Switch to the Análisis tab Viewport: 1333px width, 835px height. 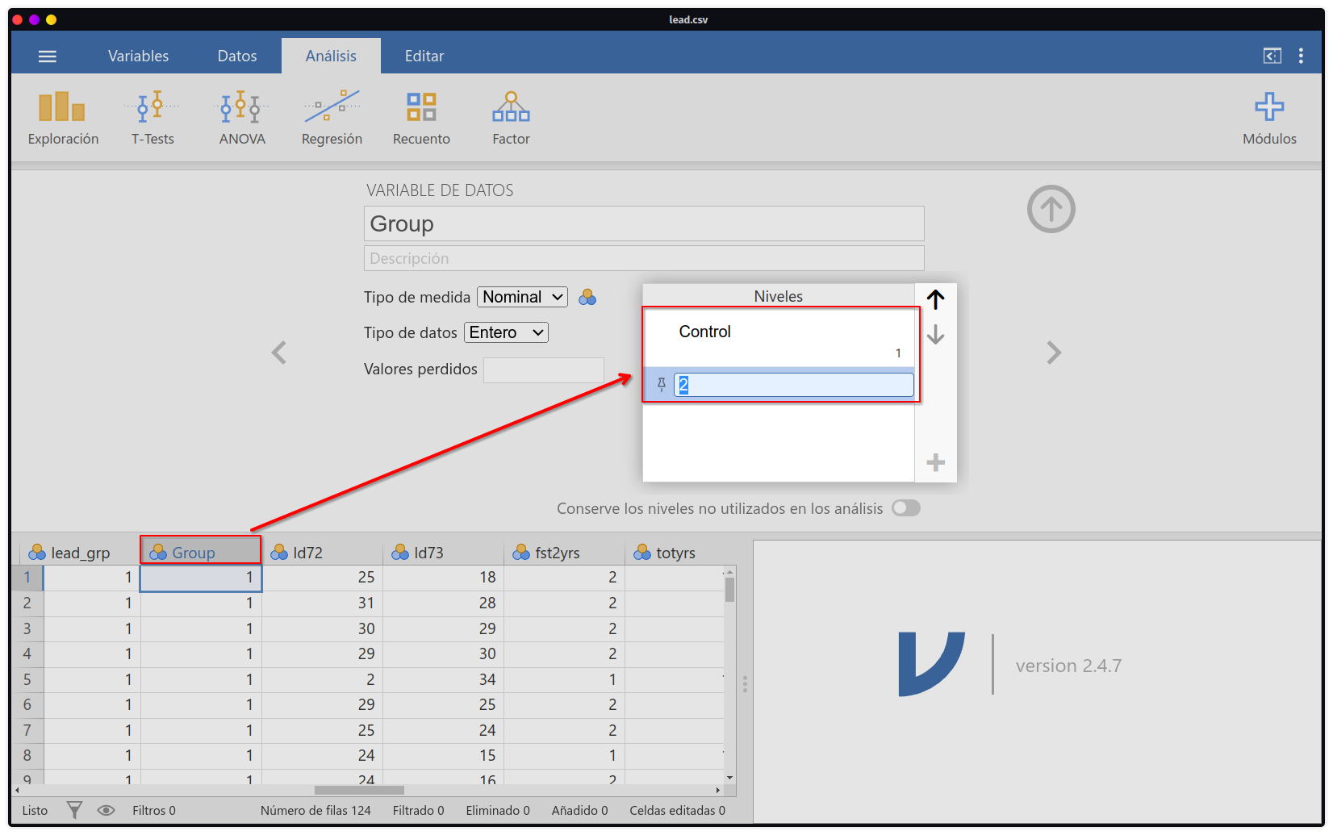click(x=331, y=56)
